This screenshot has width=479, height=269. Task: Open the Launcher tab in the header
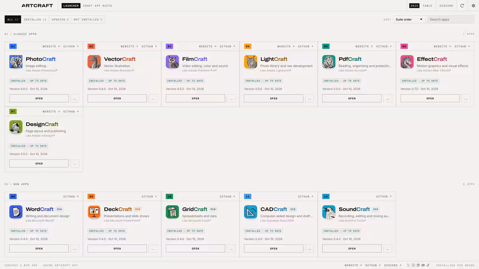point(71,6)
